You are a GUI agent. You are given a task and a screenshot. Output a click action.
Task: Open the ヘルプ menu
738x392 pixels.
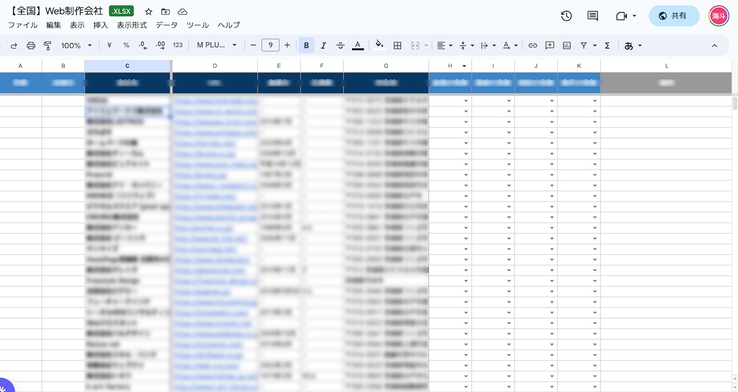229,25
